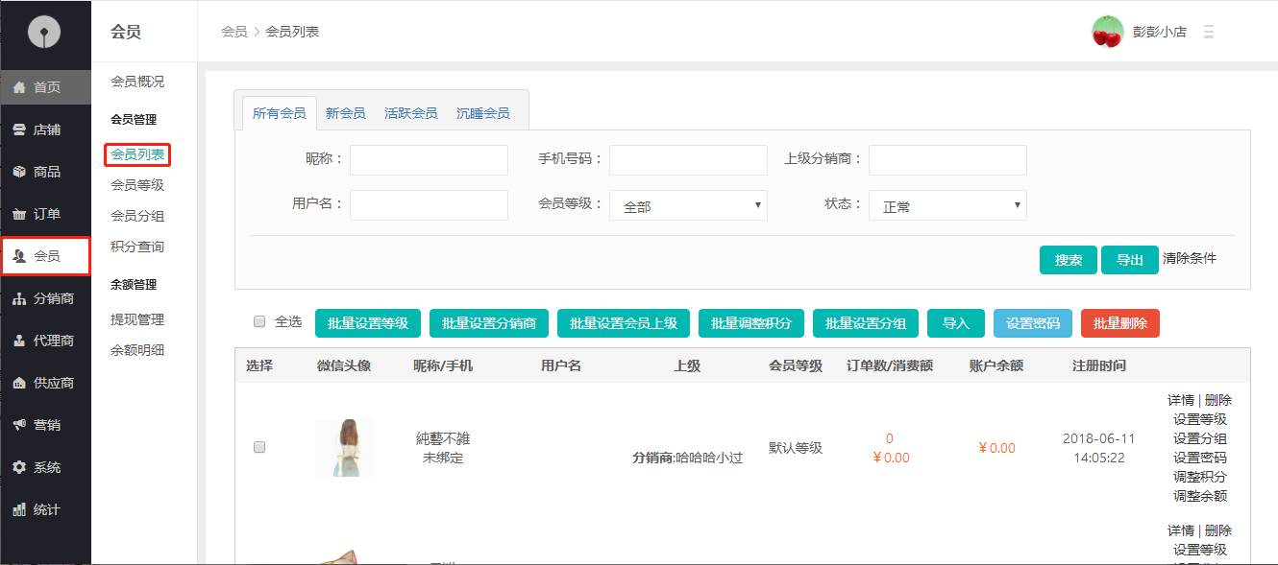This screenshot has height=565, width=1278.
Task: Select the 沉睡会员 tab
Action: point(482,113)
